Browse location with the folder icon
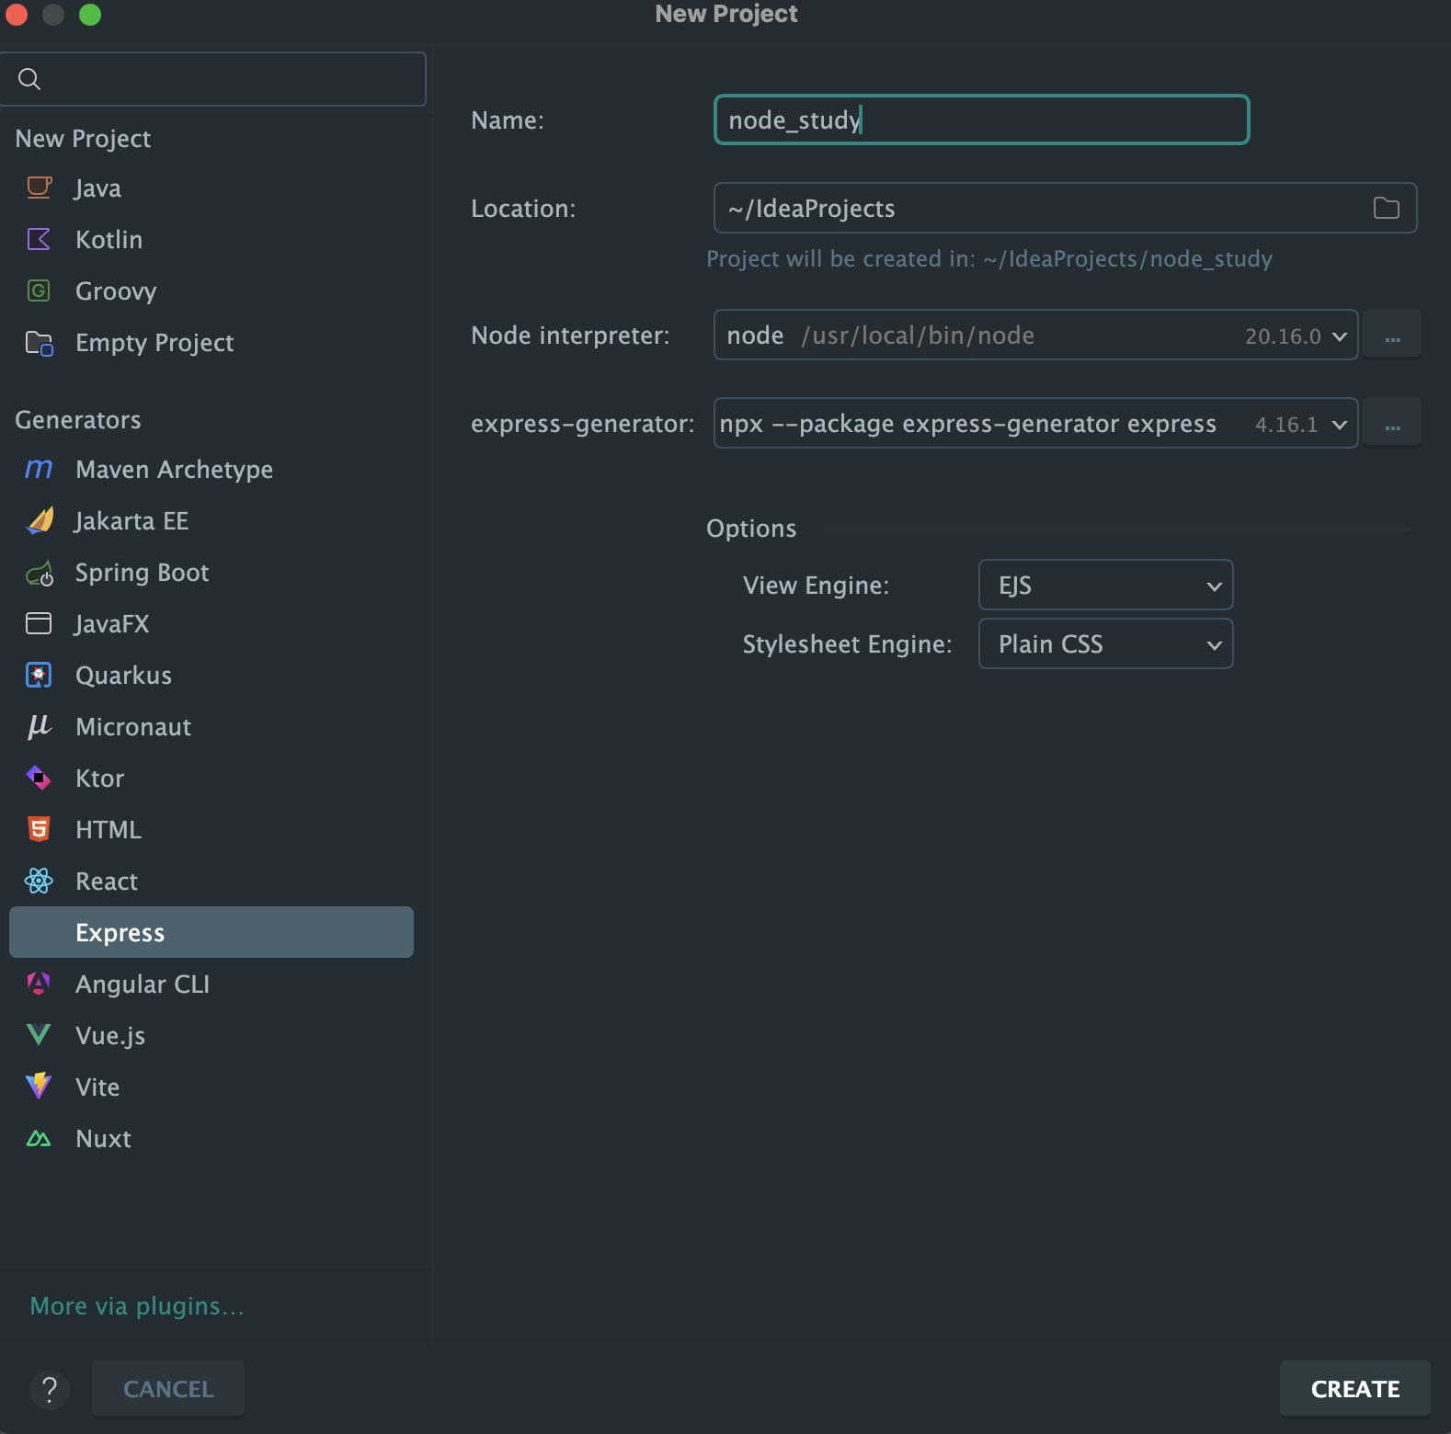This screenshot has height=1434, width=1451. pos(1386,208)
